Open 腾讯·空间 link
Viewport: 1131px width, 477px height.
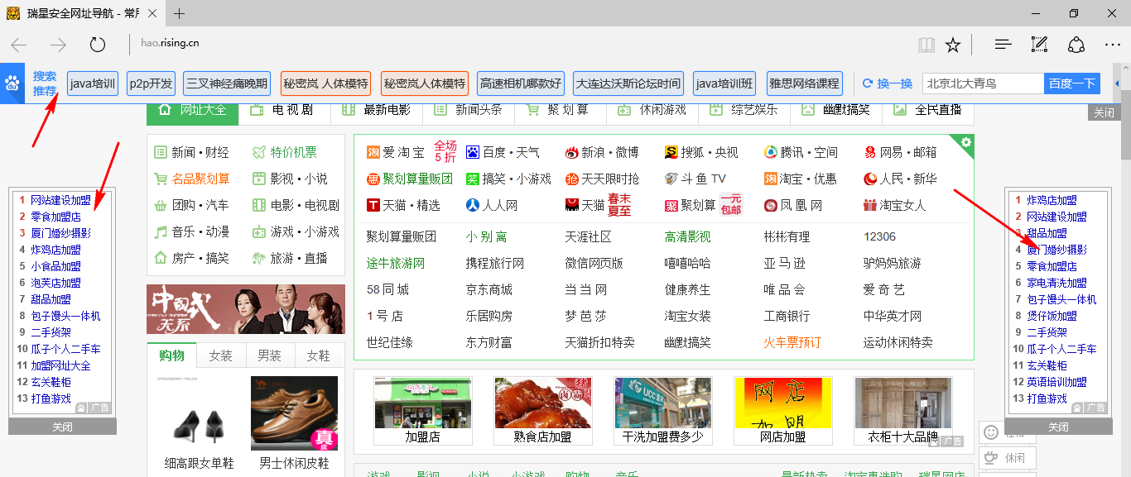coord(801,152)
